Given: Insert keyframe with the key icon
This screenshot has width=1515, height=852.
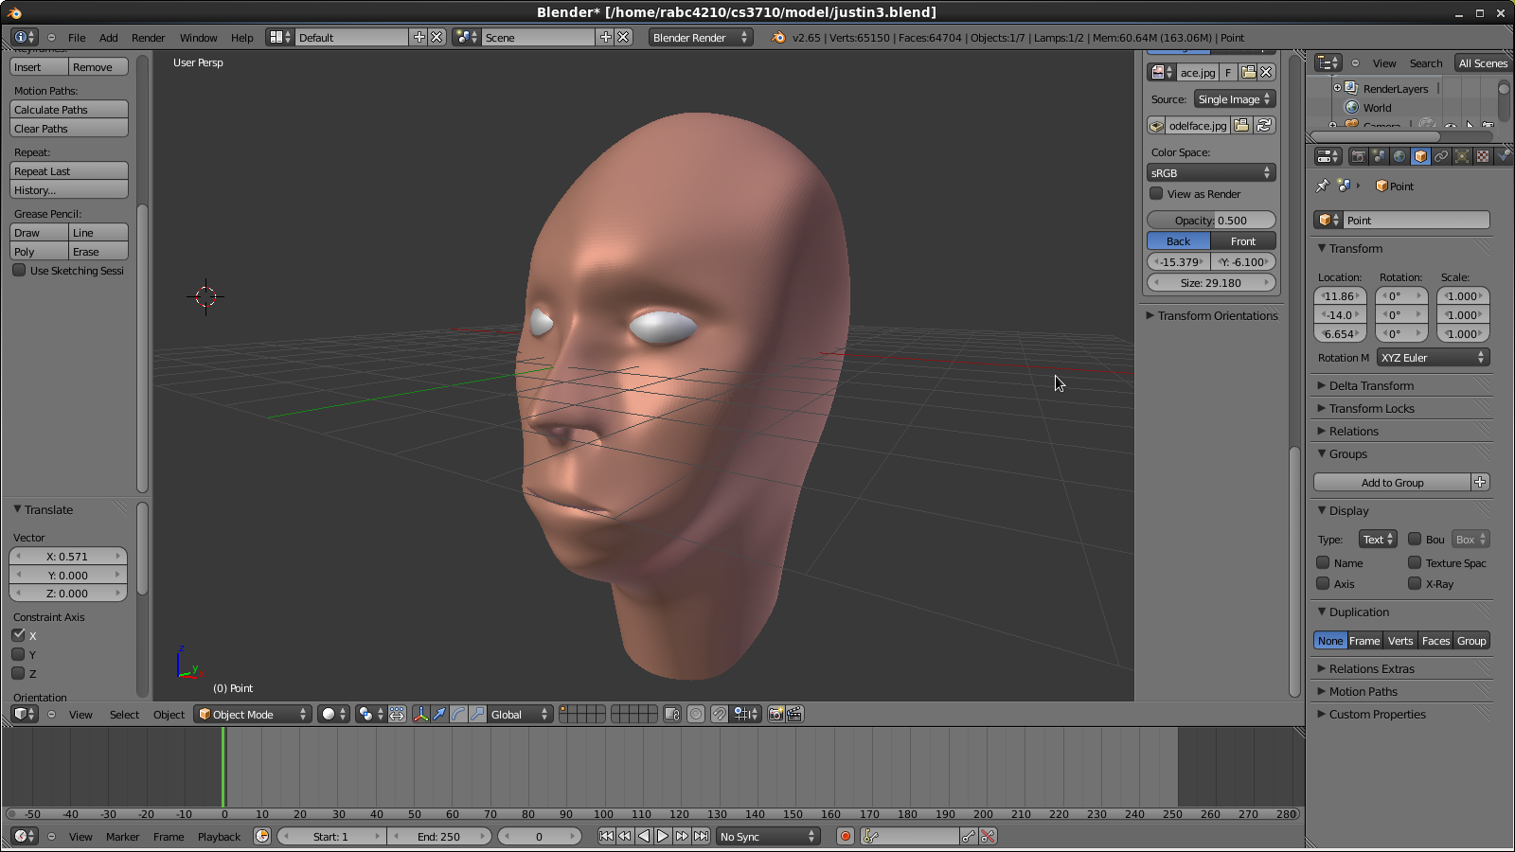Looking at the screenshot, I should coord(969,837).
